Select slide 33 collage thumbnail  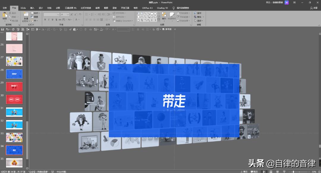tap(14, 137)
